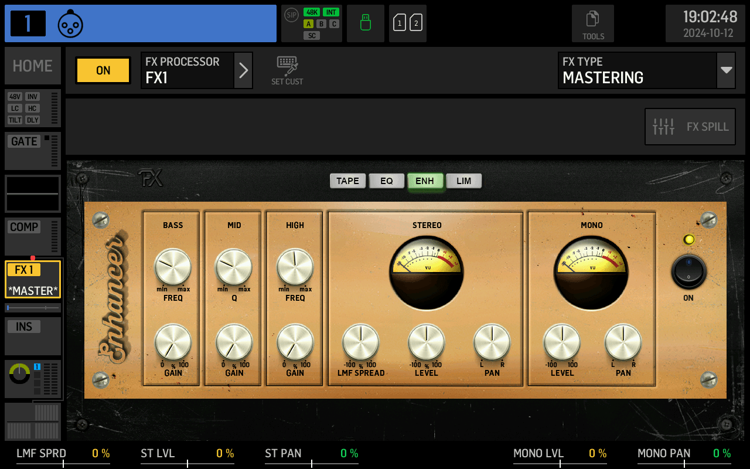Click the LMF SPREAD knob
The width and height of the screenshot is (750, 469).
coord(361,342)
